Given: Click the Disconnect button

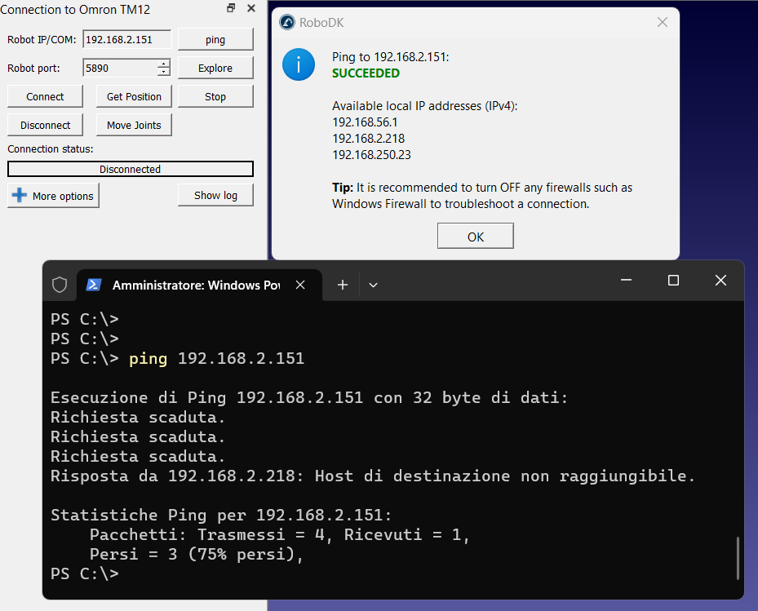Looking at the screenshot, I should click(x=45, y=125).
